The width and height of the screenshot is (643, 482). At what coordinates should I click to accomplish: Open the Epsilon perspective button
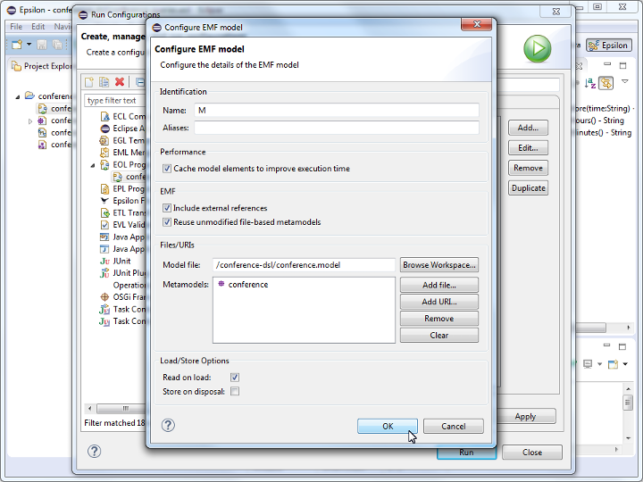(608, 45)
